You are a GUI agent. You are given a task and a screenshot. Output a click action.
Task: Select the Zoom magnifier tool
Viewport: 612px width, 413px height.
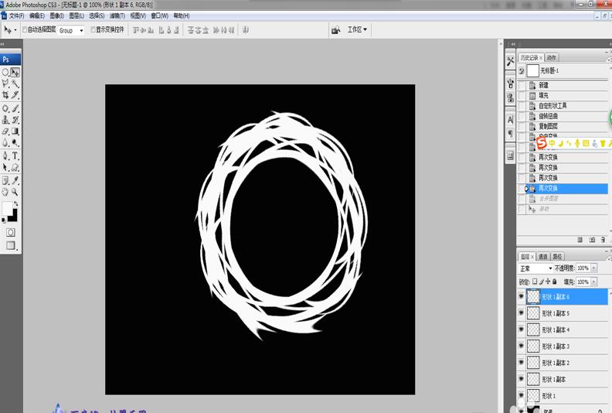click(x=15, y=192)
